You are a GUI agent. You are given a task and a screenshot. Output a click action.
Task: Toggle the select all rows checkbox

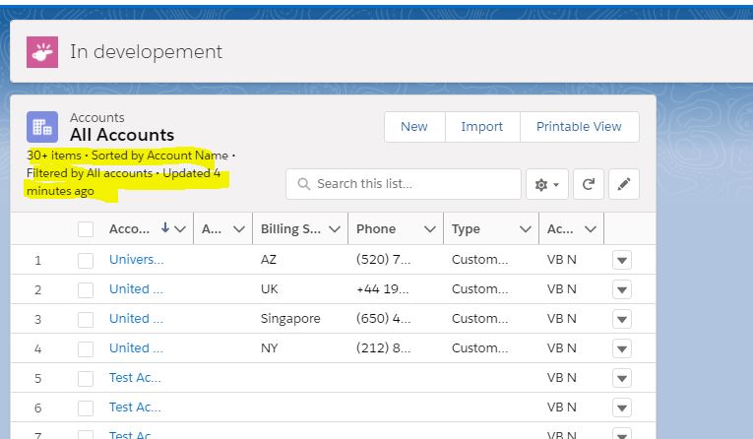[x=86, y=229]
